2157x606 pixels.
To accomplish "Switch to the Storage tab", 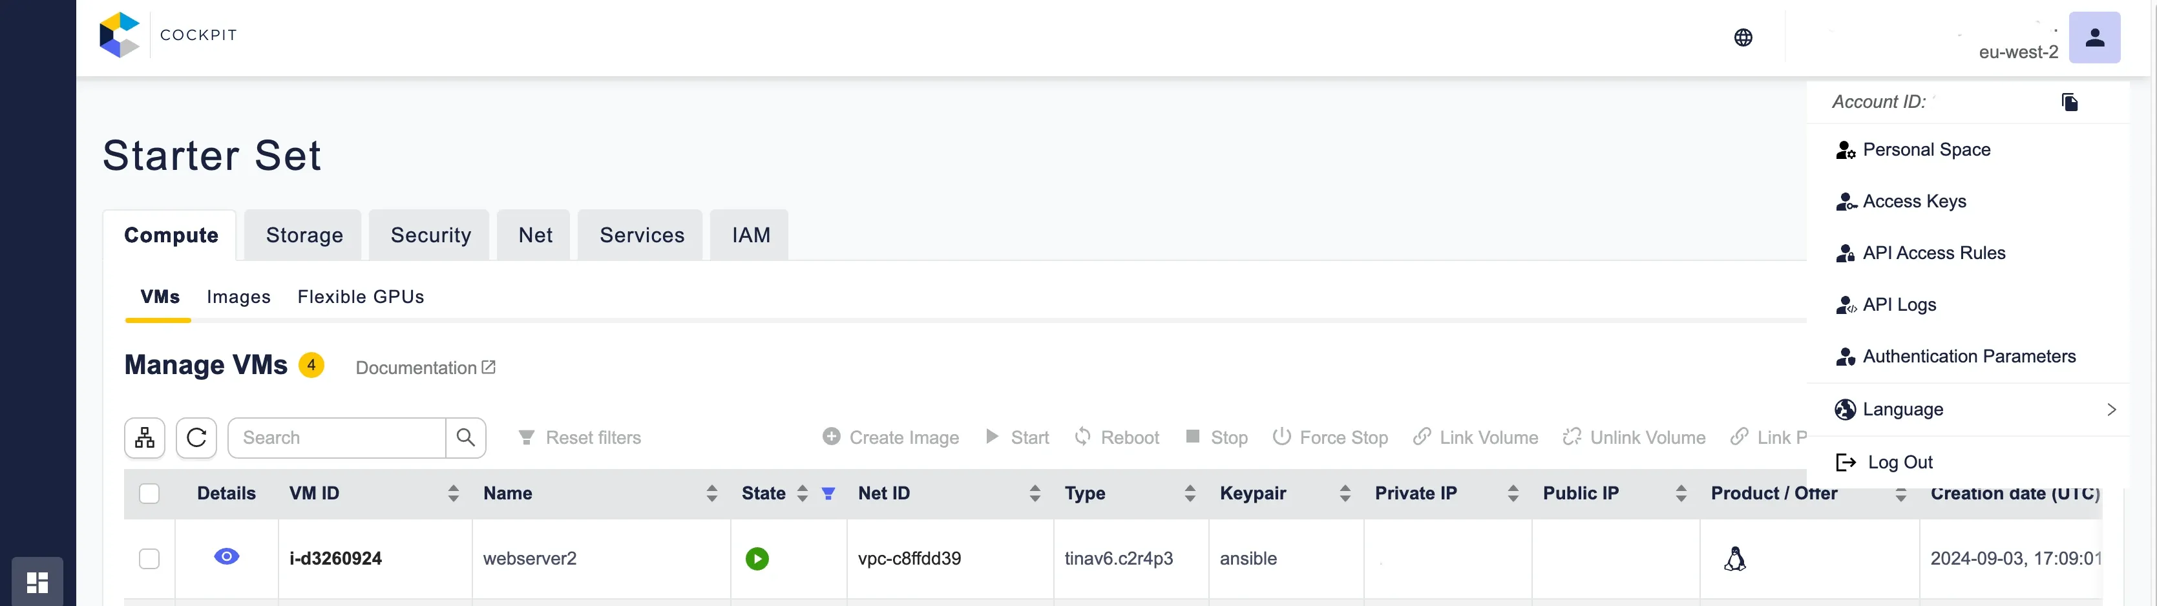I will pyautogui.click(x=304, y=235).
